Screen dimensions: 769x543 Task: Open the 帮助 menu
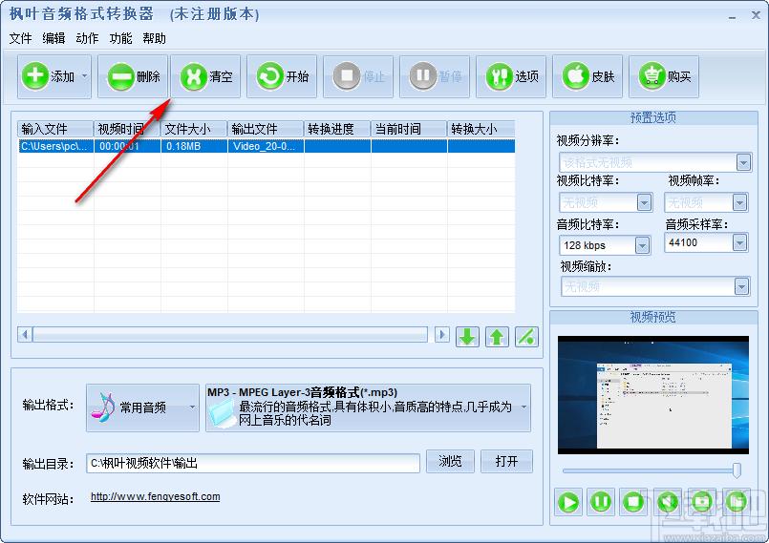[x=154, y=38]
